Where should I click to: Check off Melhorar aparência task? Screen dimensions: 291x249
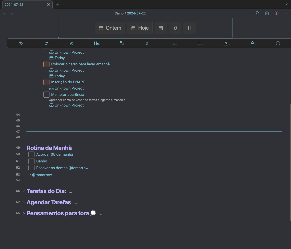(x=46, y=94)
